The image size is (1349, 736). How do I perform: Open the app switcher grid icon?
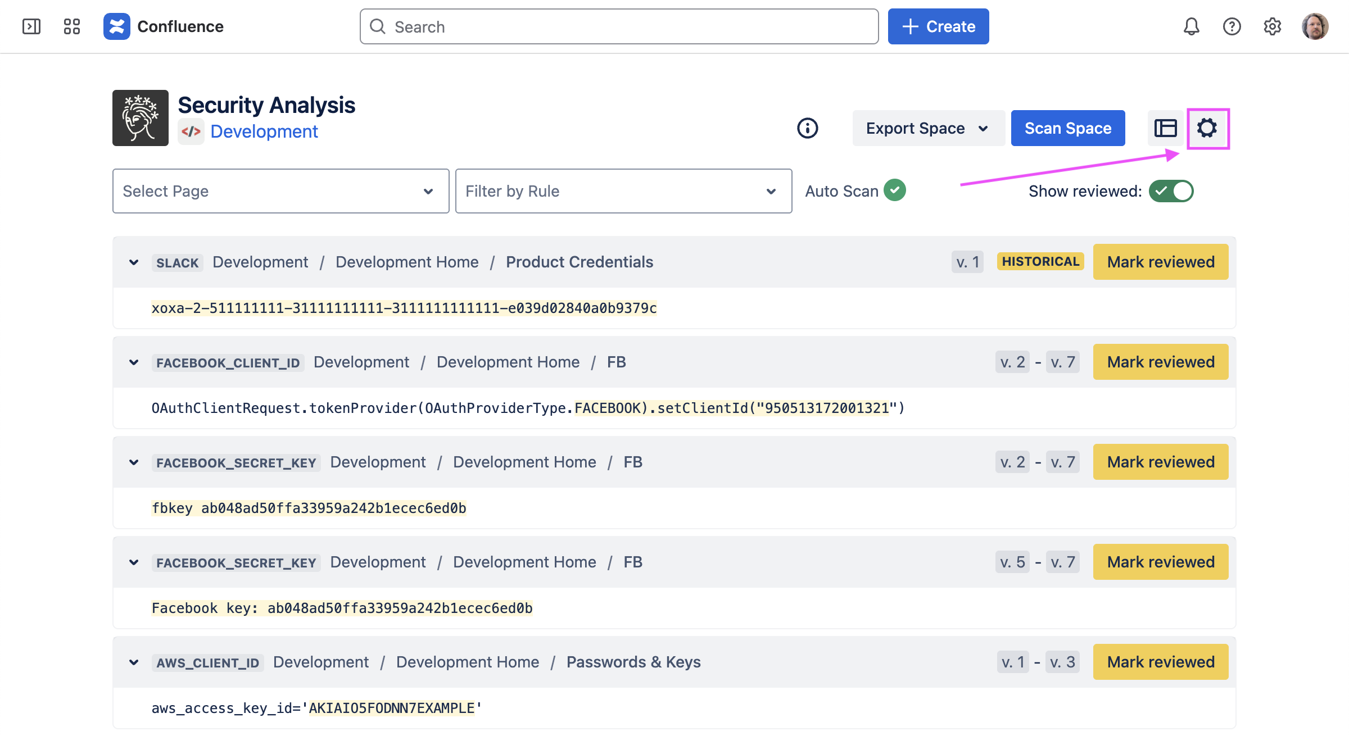tap(72, 26)
